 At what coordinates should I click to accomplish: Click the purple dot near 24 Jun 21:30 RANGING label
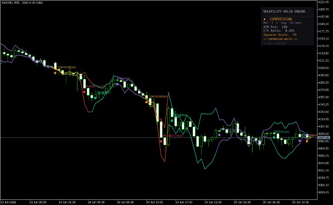click(219, 135)
